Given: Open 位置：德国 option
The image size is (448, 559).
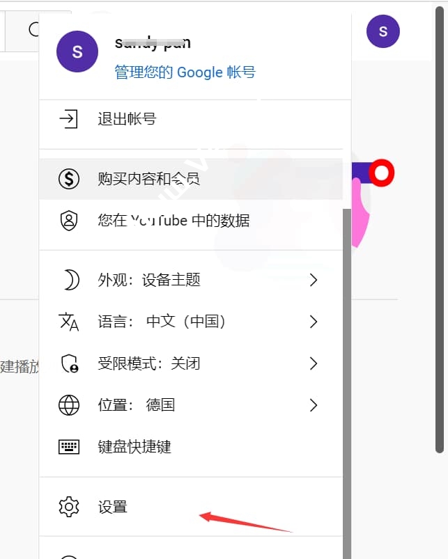Looking at the screenshot, I should point(191,405).
